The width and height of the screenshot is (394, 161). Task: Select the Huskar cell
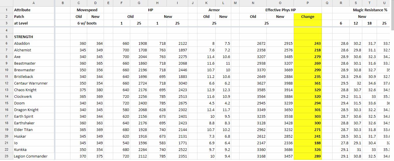point(33,136)
